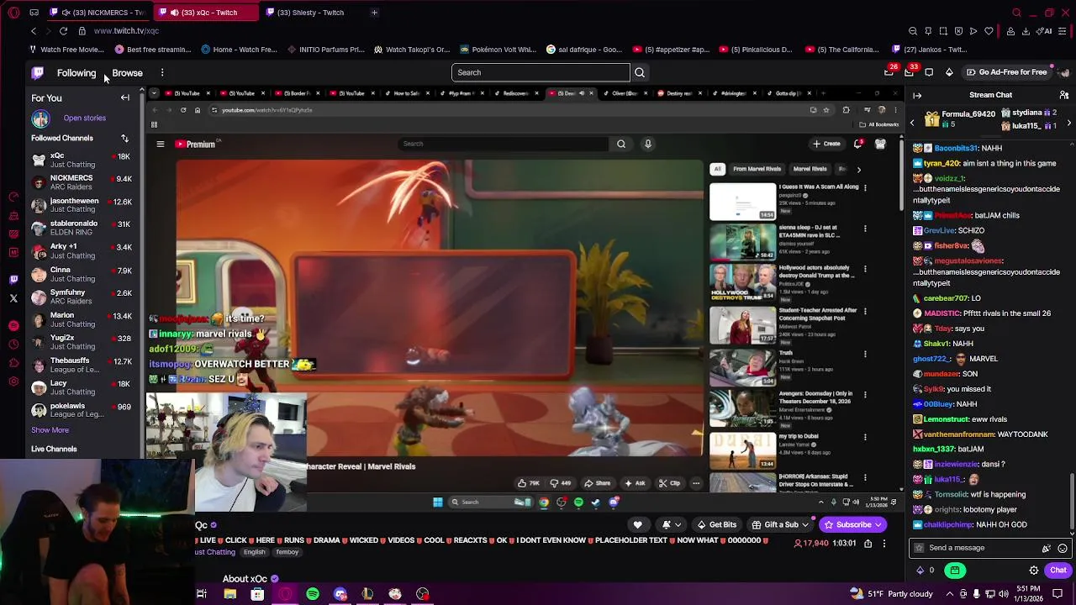The image size is (1076, 605).
Task: Click the Subscribe dropdown button
Action: pos(854,525)
